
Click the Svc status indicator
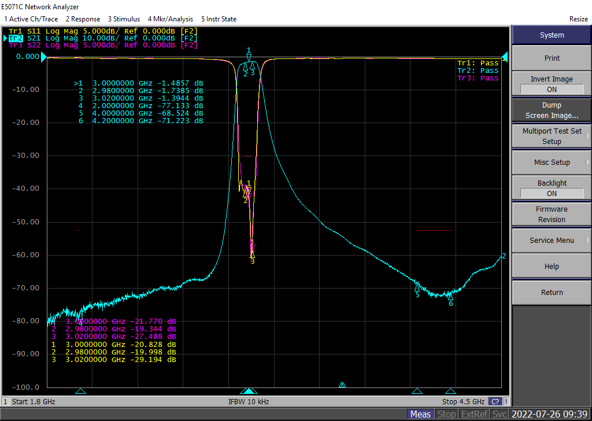click(x=500, y=414)
